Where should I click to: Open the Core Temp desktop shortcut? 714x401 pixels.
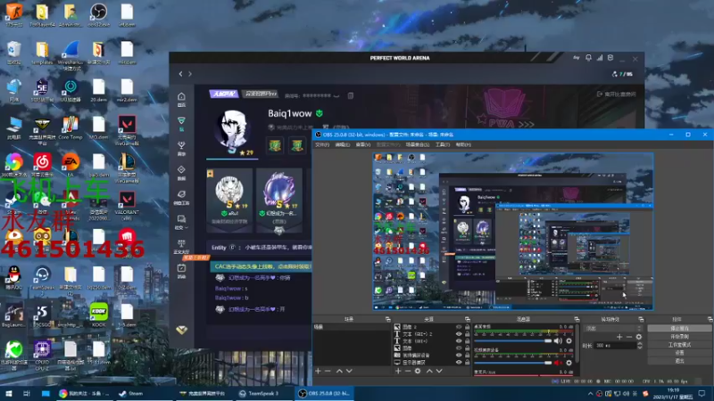coord(71,127)
